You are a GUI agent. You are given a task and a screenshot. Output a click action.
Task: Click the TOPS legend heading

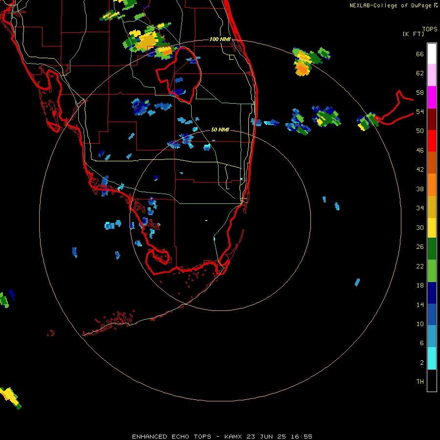coord(430,29)
